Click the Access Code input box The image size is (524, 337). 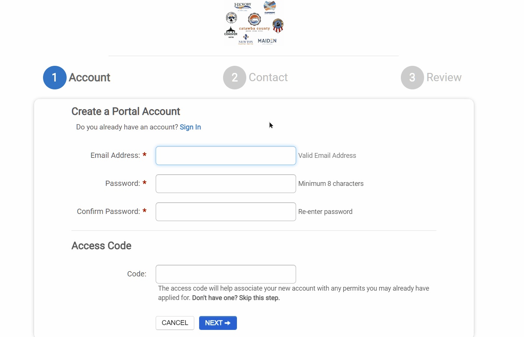226,274
